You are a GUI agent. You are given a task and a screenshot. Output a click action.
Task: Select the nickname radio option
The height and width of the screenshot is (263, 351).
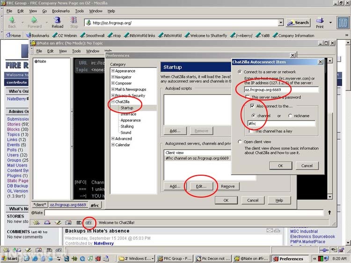[x=290, y=116]
